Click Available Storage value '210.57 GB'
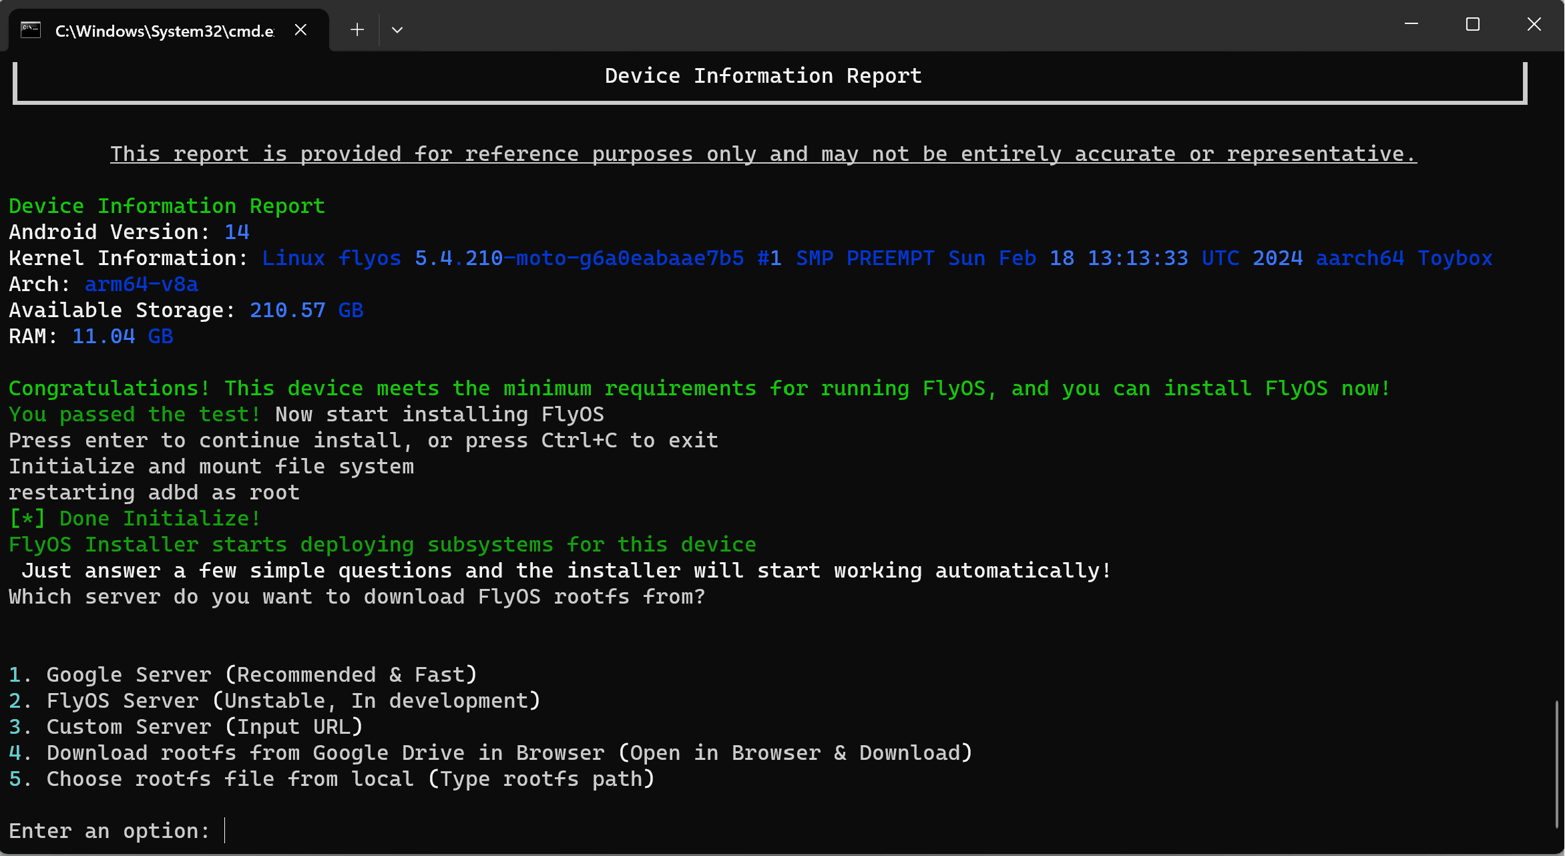This screenshot has height=856, width=1565. click(x=306, y=310)
